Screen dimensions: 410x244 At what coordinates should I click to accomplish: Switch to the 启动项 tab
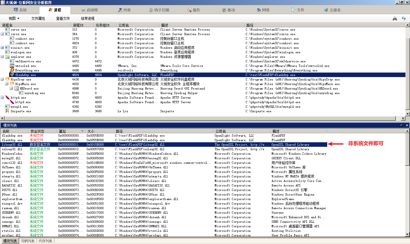point(90,10)
